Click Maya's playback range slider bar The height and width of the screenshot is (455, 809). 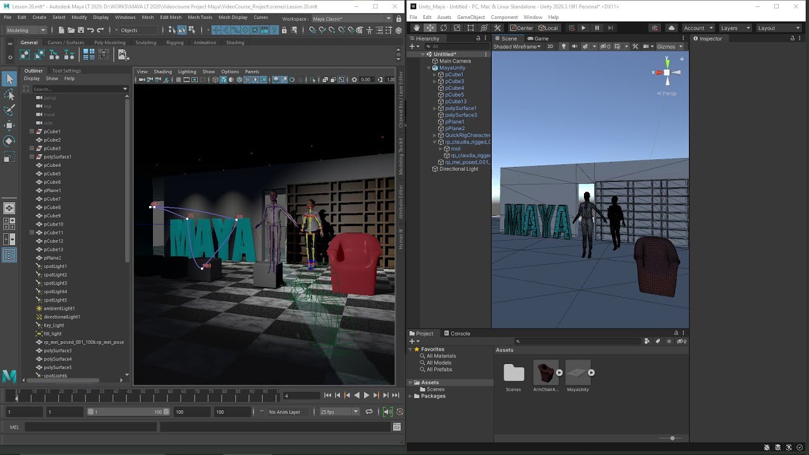(x=129, y=412)
